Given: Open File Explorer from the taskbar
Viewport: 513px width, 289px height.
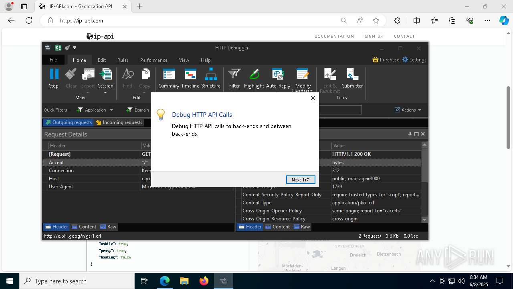Looking at the screenshot, I should click(x=184, y=281).
